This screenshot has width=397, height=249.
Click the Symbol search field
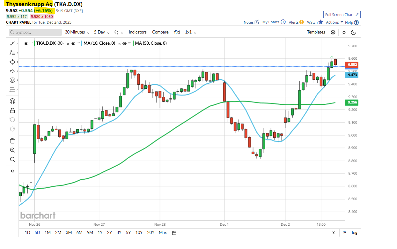click(x=35, y=32)
